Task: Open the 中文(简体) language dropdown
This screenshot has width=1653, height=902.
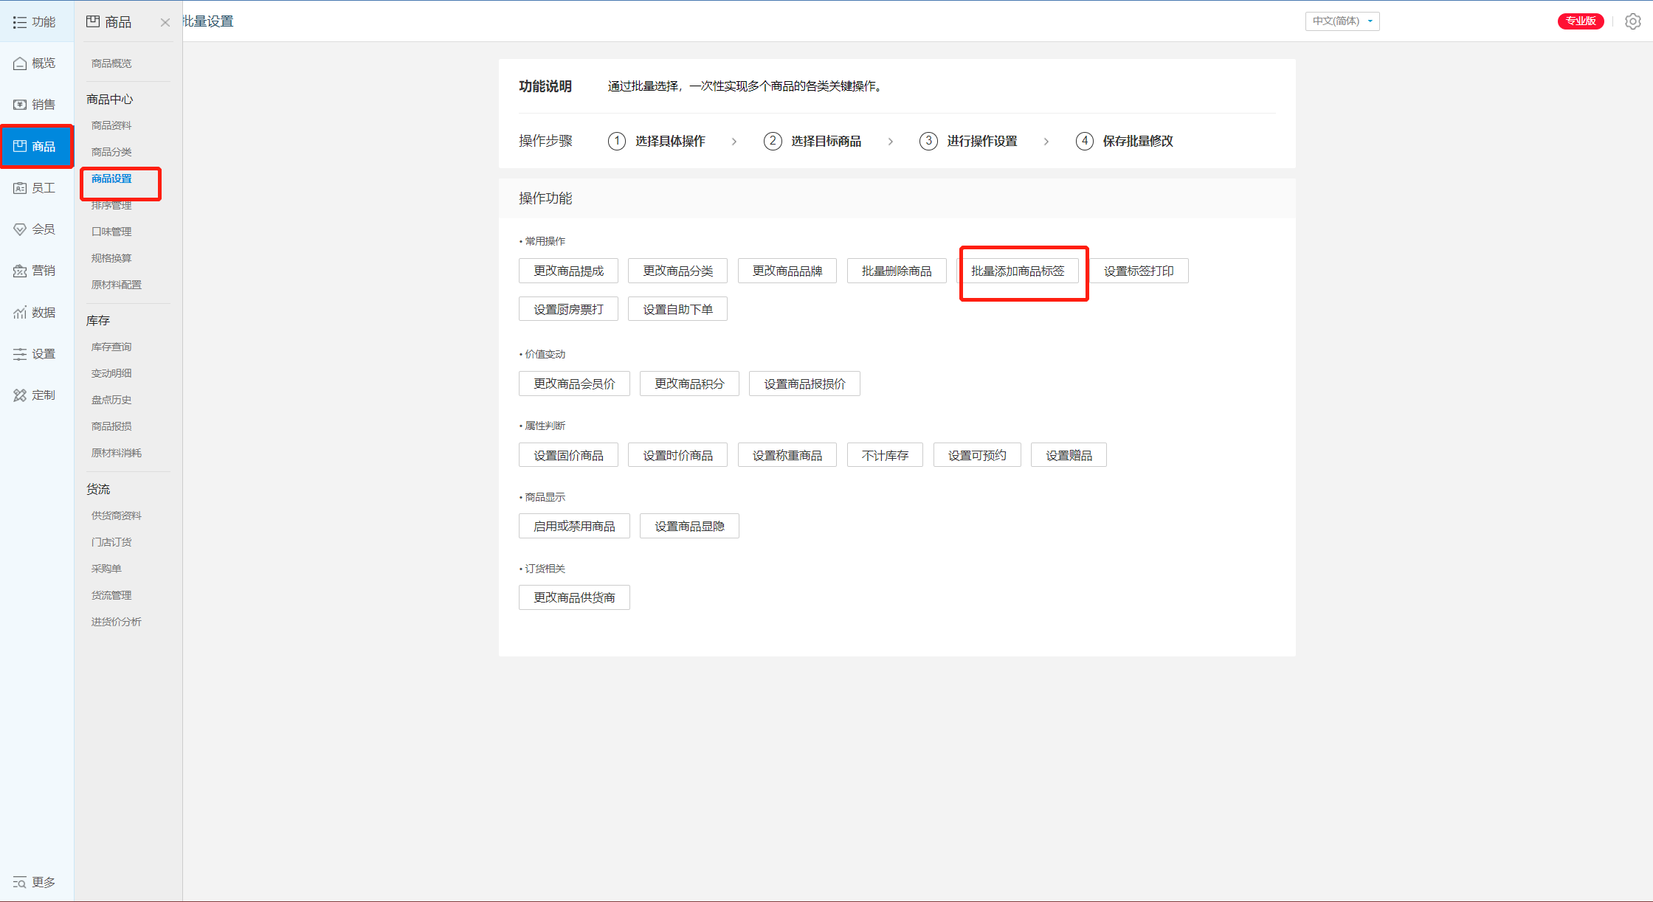Action: tap(1342, 21)
